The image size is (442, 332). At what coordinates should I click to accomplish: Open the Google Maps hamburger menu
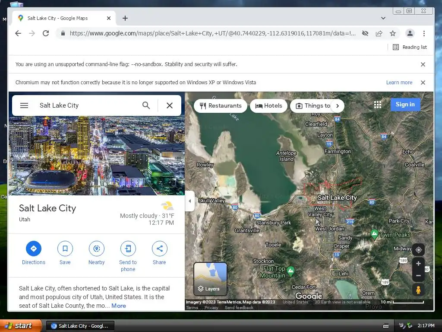24,105
